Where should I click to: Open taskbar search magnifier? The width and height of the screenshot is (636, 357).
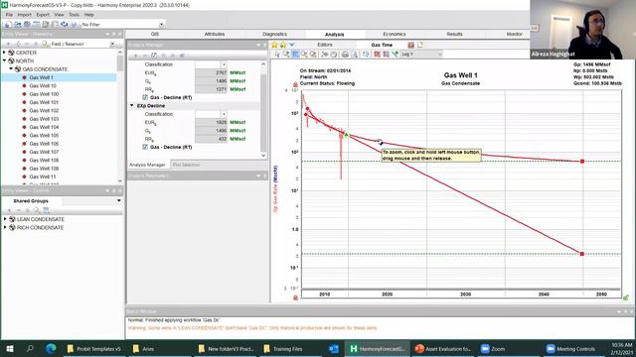(30, 348)
